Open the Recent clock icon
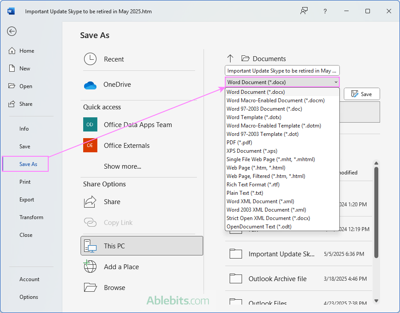The height and width of the screenshot is (313, 400). point(90,59)
